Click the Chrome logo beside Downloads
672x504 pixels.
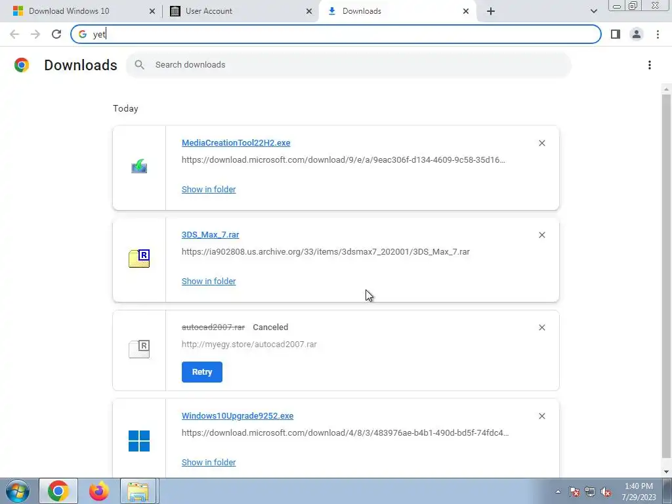(22, 65)
